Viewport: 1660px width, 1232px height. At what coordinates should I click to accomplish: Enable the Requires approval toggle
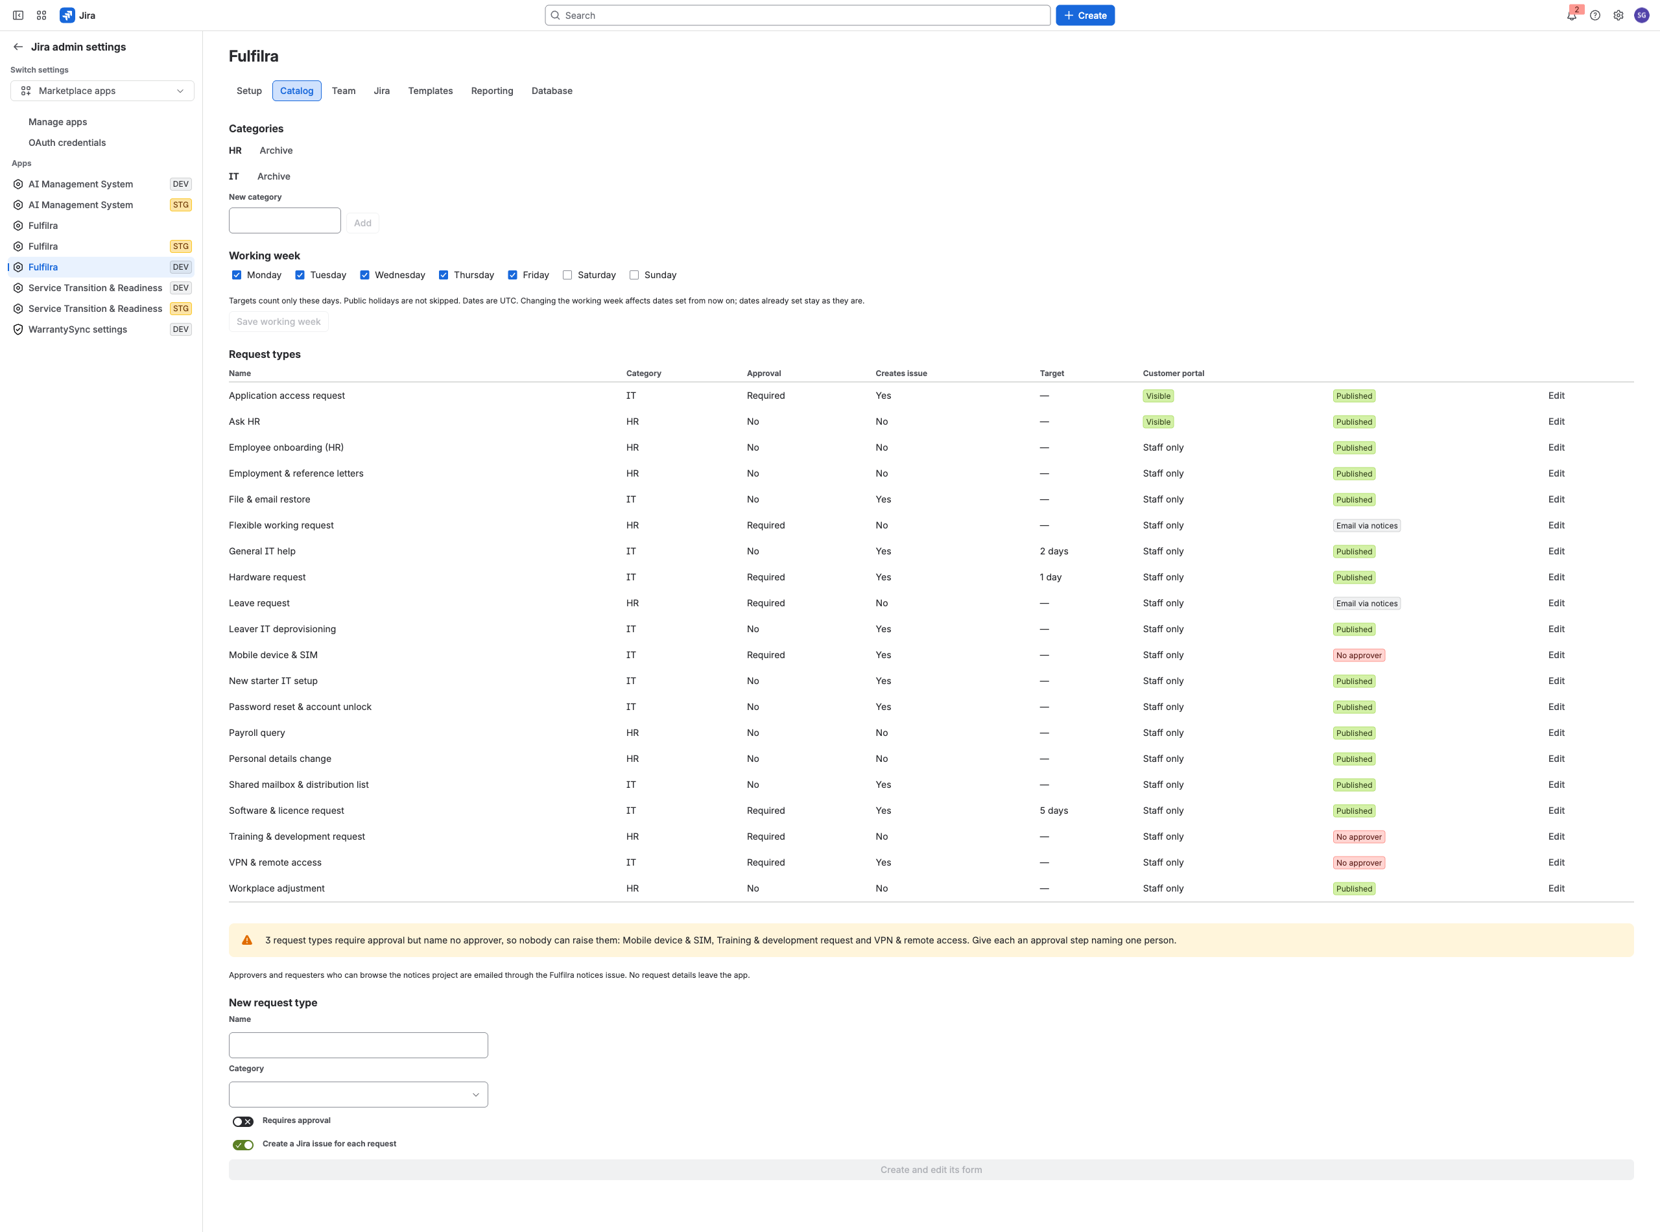click(x=243, y=1122)
